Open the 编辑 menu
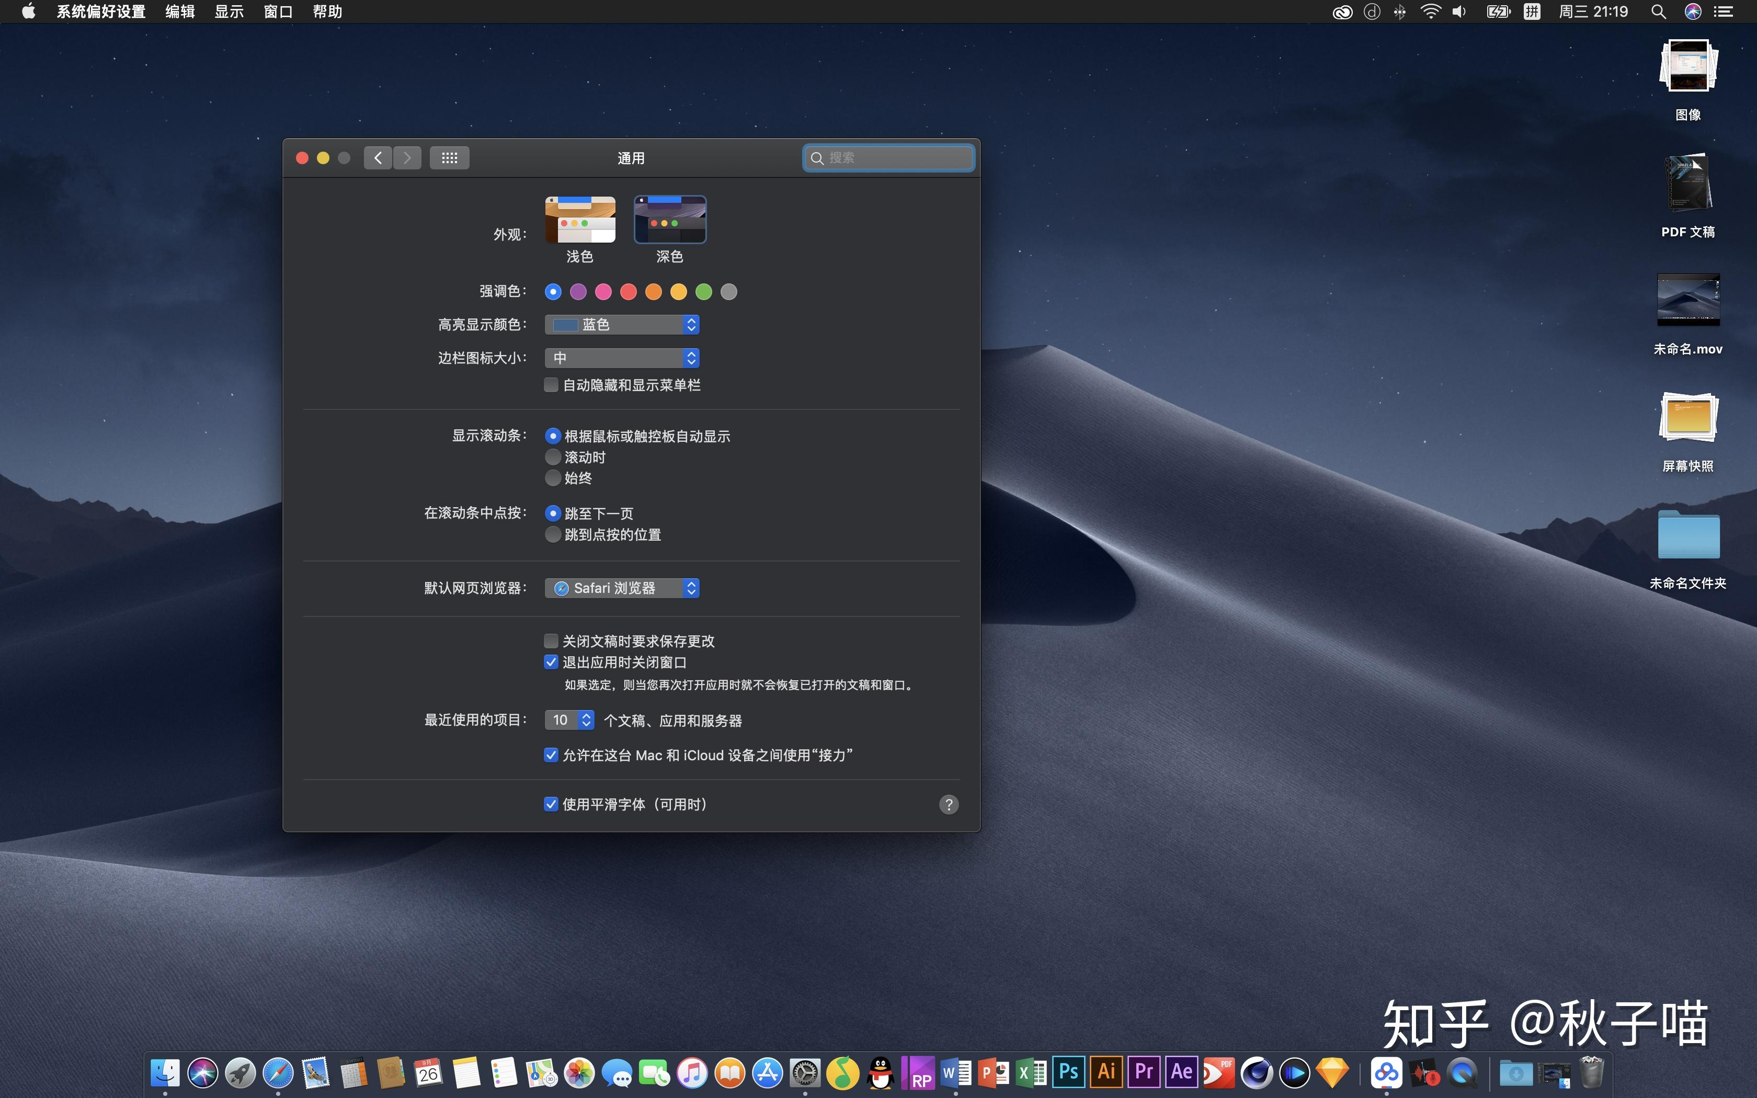The width and height of the screenshot is (1757, 1098). click(x=179, y=12)
